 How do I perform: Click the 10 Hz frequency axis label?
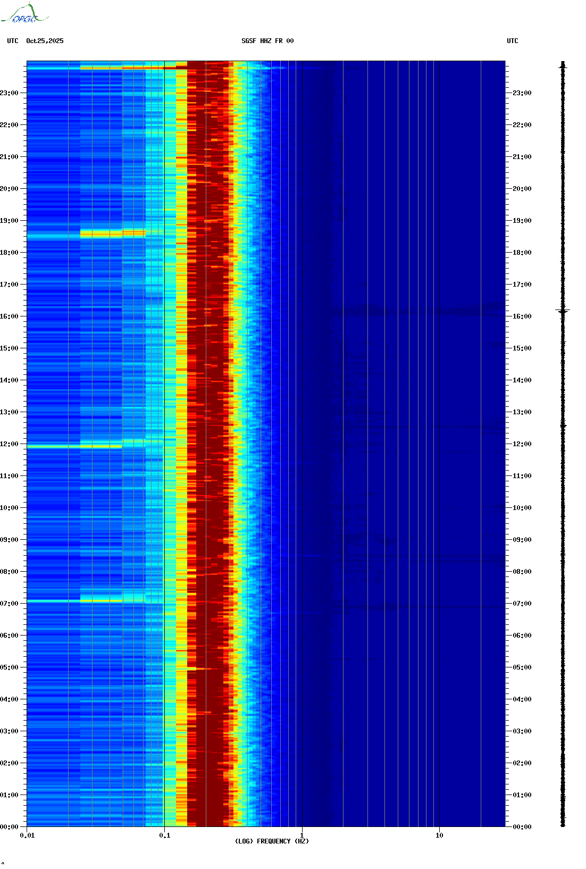click(439, 835)
